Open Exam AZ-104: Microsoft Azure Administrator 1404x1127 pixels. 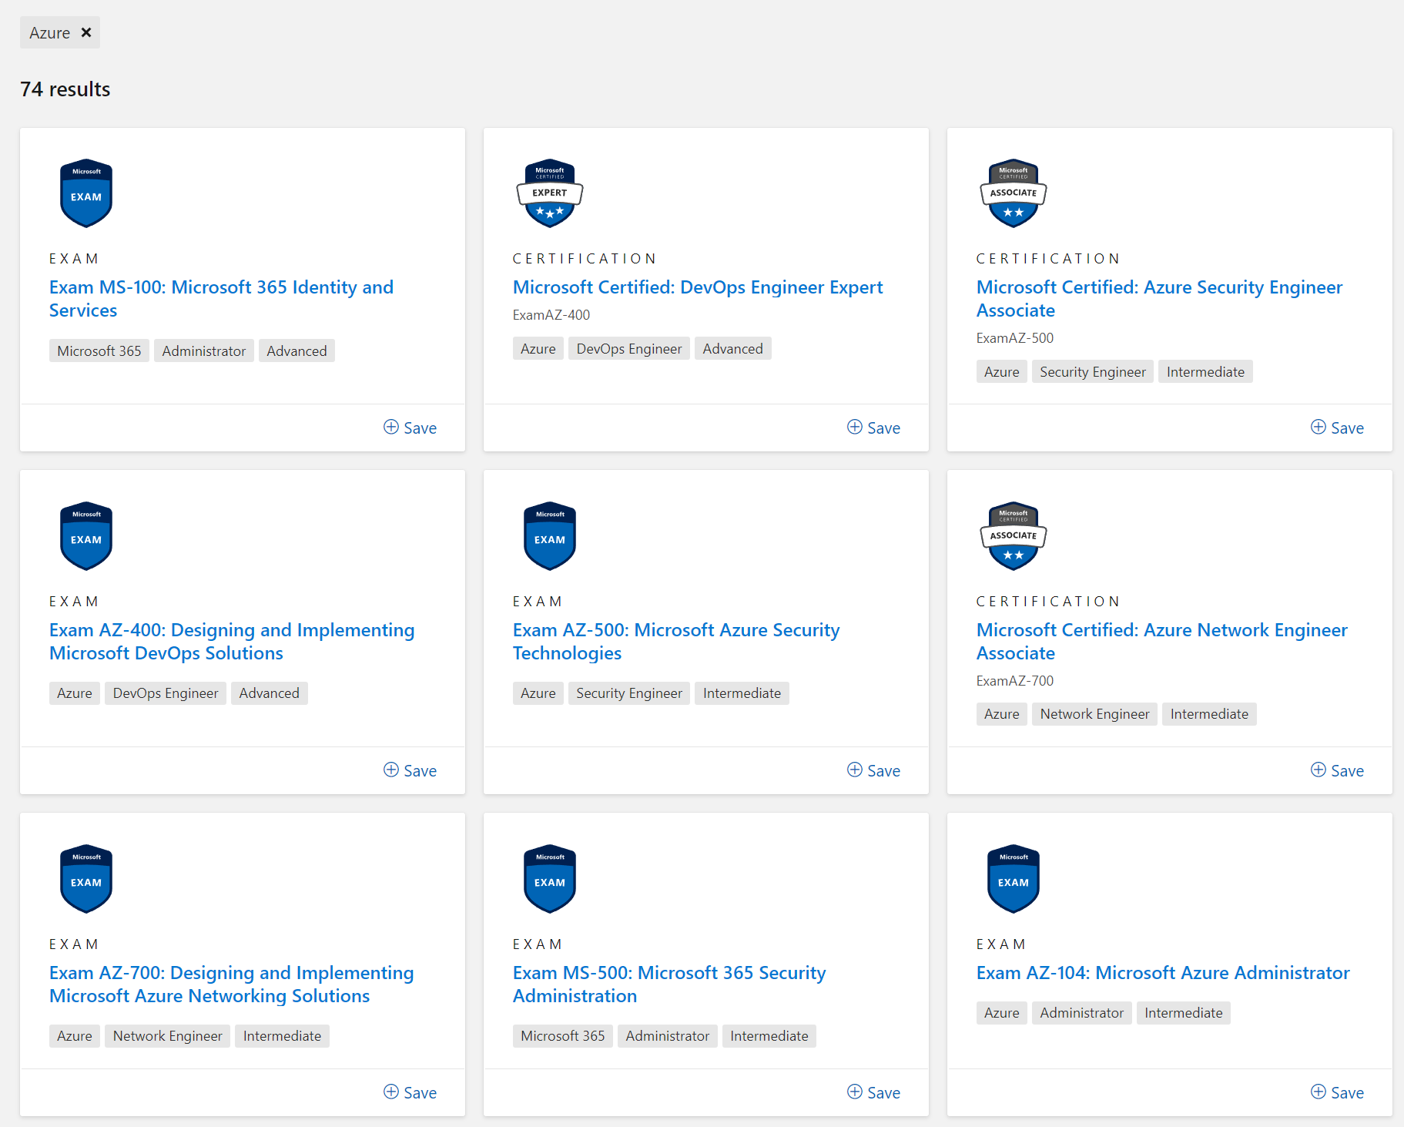coord(1163,973)
